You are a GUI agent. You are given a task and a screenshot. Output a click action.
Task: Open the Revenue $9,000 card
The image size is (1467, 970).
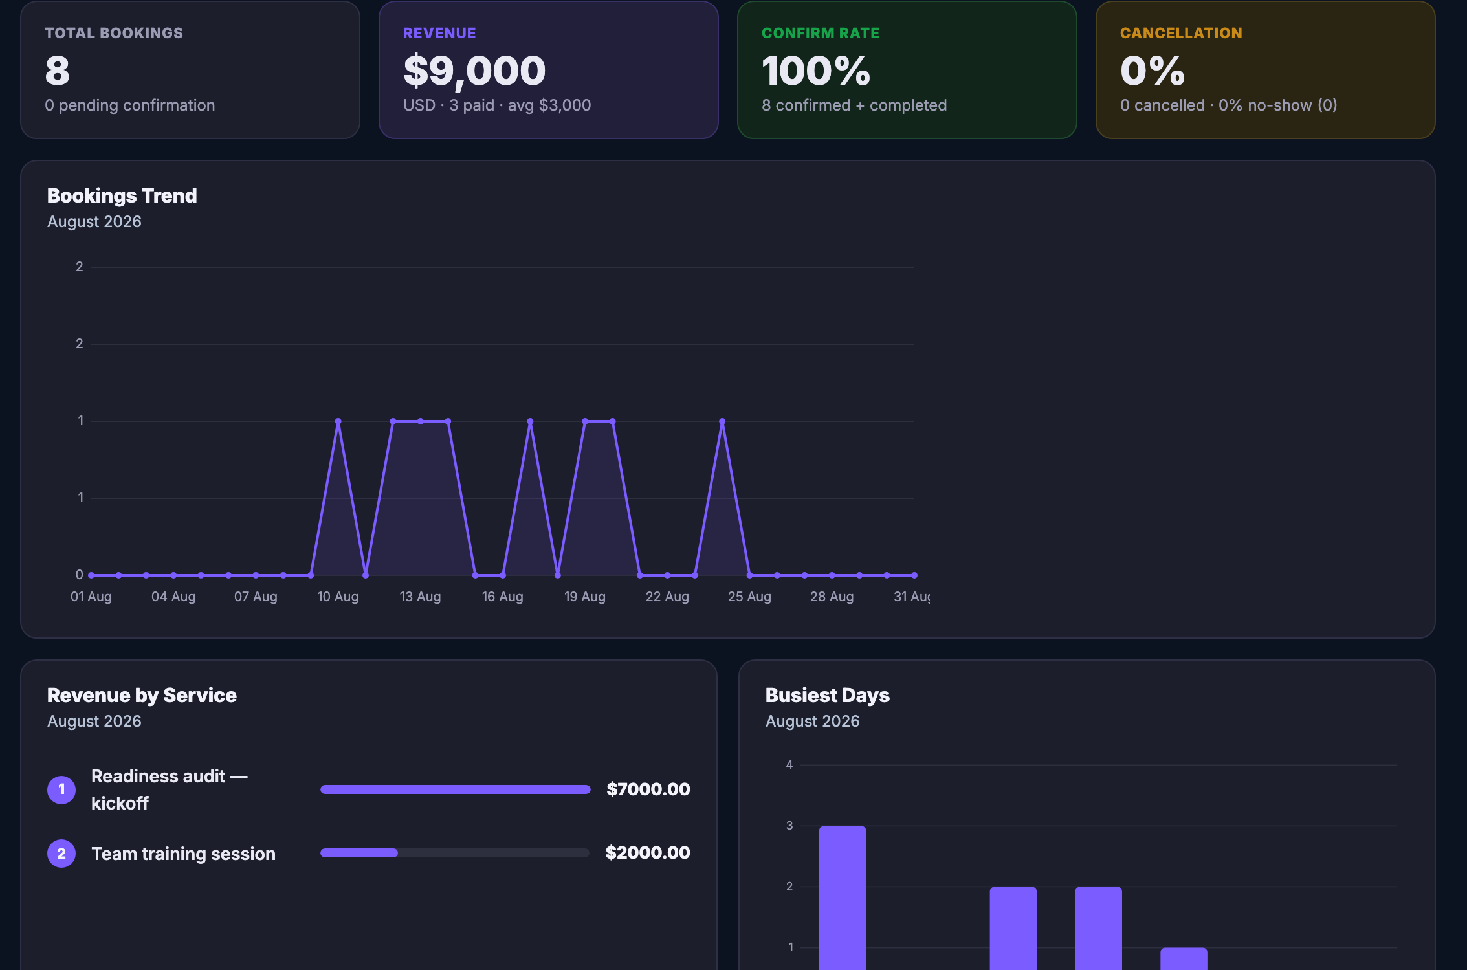coord(549,70)
